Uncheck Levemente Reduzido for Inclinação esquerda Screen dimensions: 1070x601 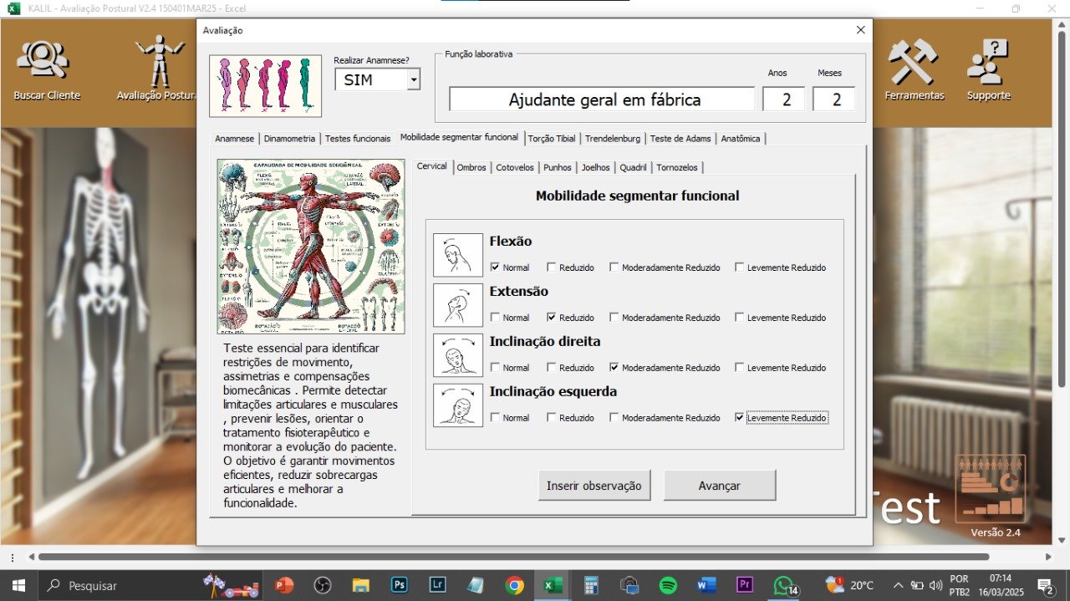coord(739,418)
